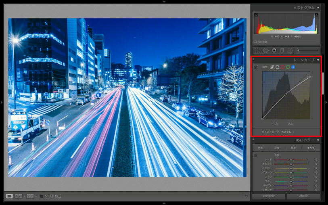Toggle the ソフト校正 soft proofing checkbox

tap(42, 196)
